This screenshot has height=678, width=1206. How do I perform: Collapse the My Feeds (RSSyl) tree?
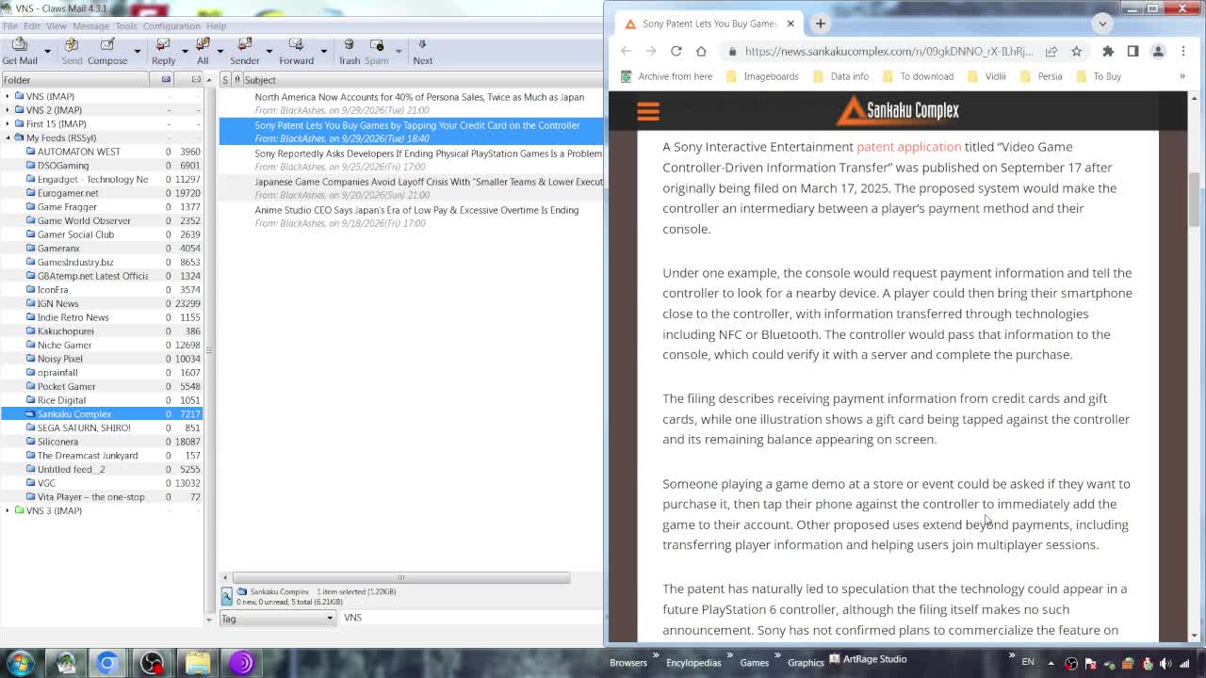(8, 137)
